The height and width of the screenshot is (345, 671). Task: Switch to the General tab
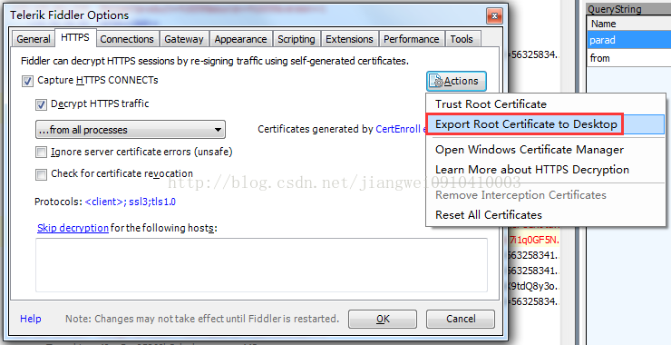coord(33,39)
